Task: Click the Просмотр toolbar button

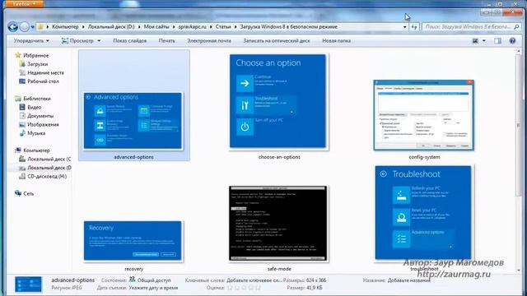Action: (78, 40)
